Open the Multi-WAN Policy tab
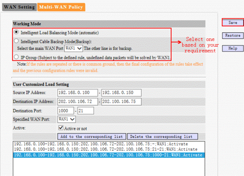The image size is (244, 176). tap(61, 7)
